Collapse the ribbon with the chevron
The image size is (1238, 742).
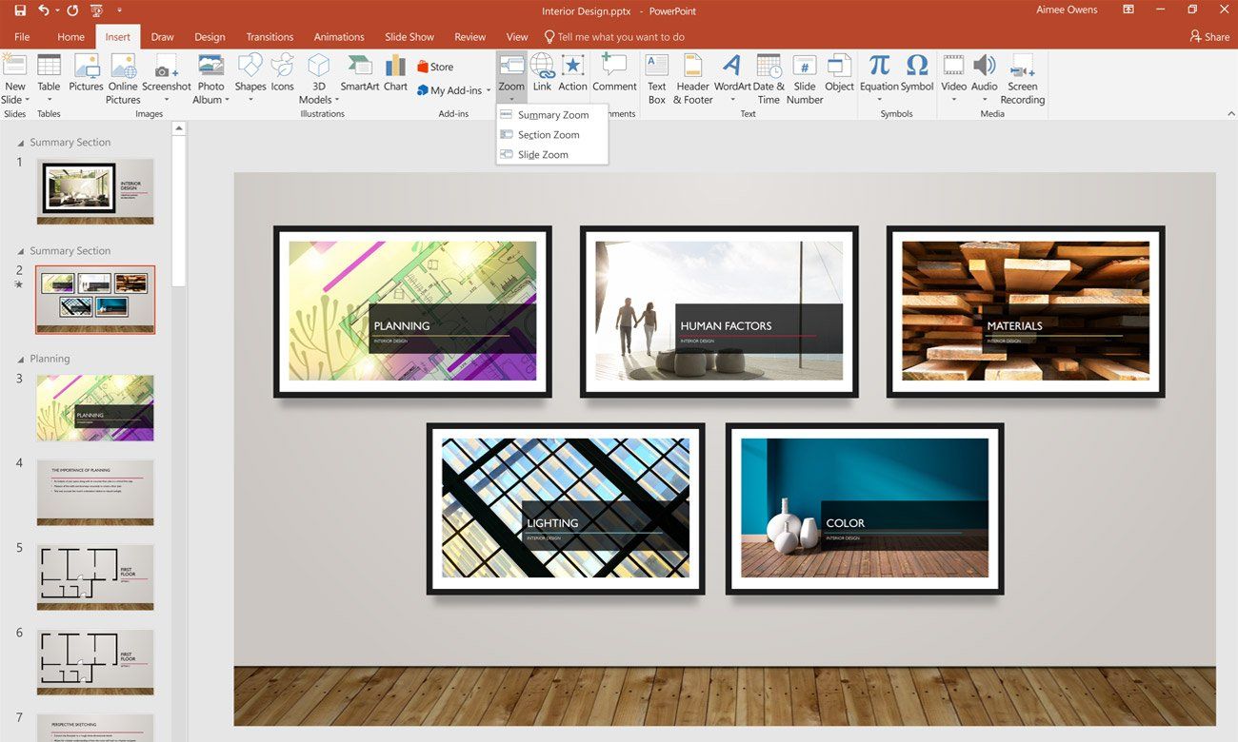tap(1230, 113)
